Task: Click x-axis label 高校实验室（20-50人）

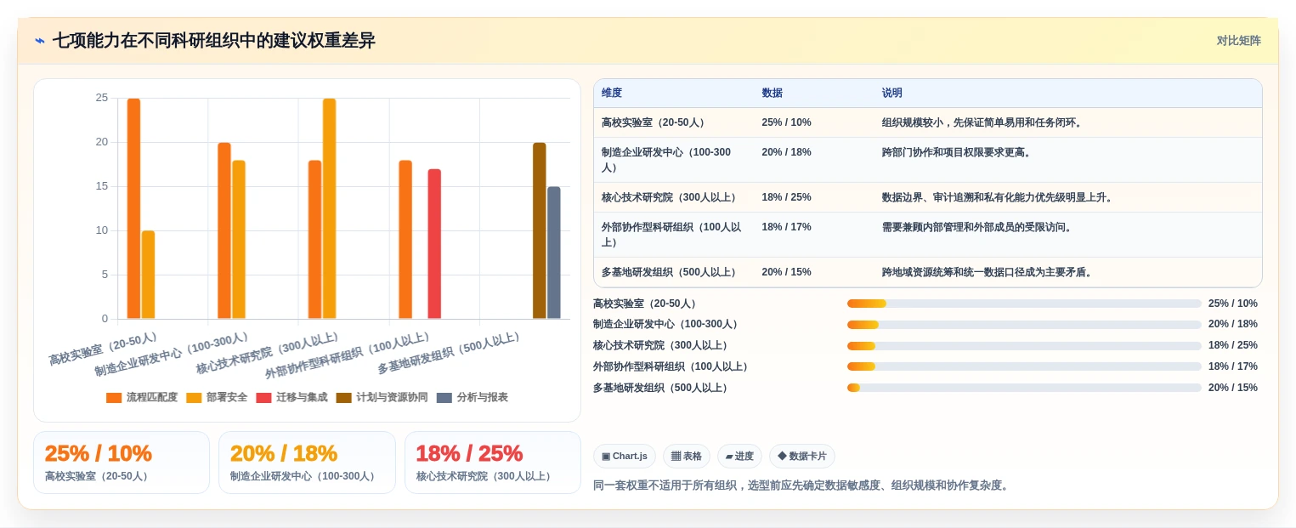Action: 104,349
